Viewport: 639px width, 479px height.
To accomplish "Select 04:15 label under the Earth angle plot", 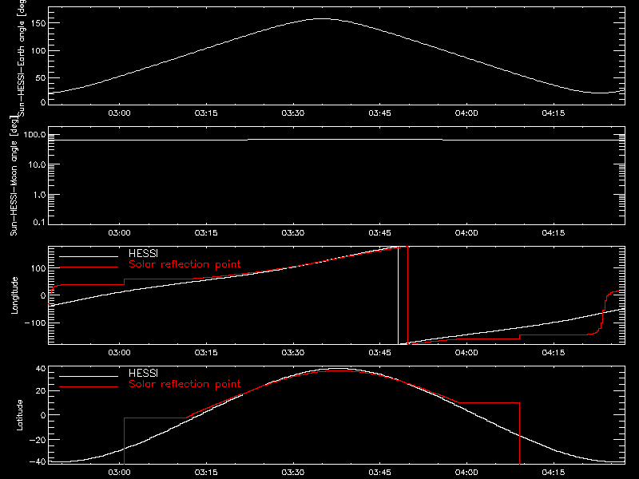I will 554,113.
